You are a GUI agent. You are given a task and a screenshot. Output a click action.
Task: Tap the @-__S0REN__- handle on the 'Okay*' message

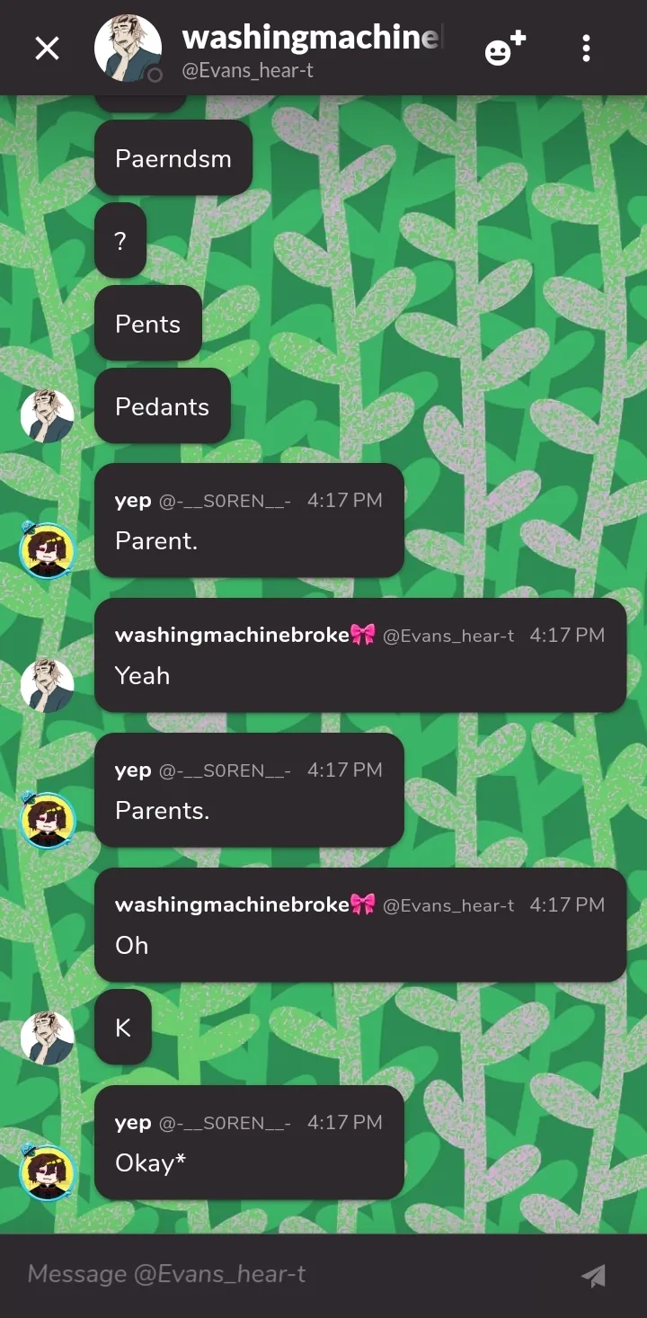(225, 1123)
